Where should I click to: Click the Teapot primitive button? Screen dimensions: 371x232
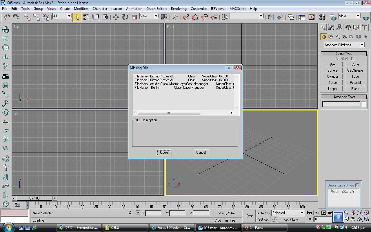tap(332, 89)
